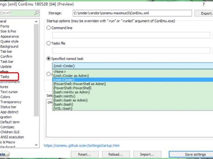Choose {bash::mintty as Admin} task
The image size is (213, 159).
click(133, 92)
